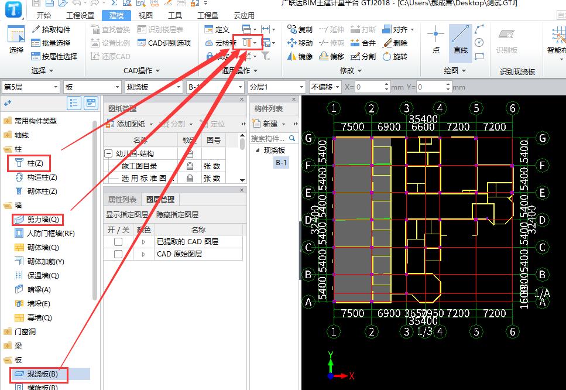Open the 第5层 floor dropdown
The image size is (566, 390).
(30, 87)
